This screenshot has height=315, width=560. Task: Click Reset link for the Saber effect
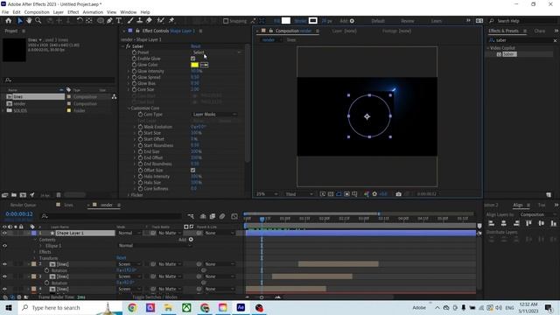(x=196, y=46)
